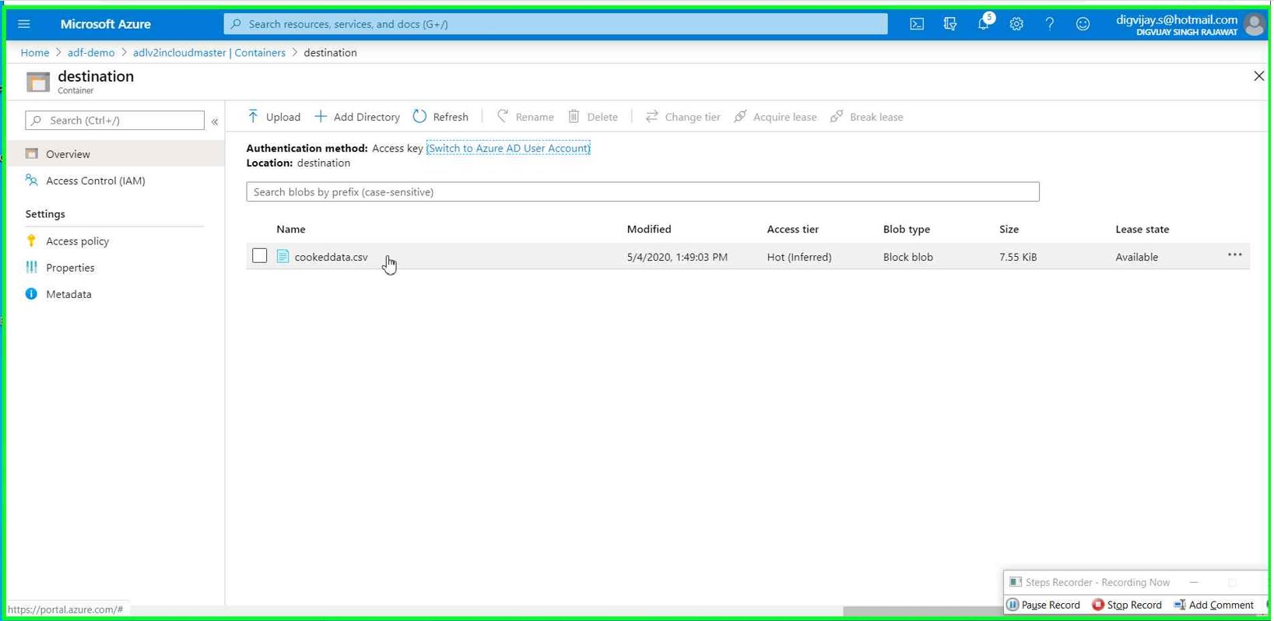Open Directory and subscription filter icon
The width and height of the screenshot is (1274, 621).
(x=950, y=24)
